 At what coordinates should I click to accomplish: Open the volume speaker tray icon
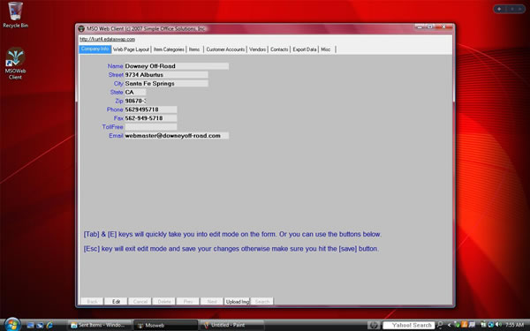point(498,325)
